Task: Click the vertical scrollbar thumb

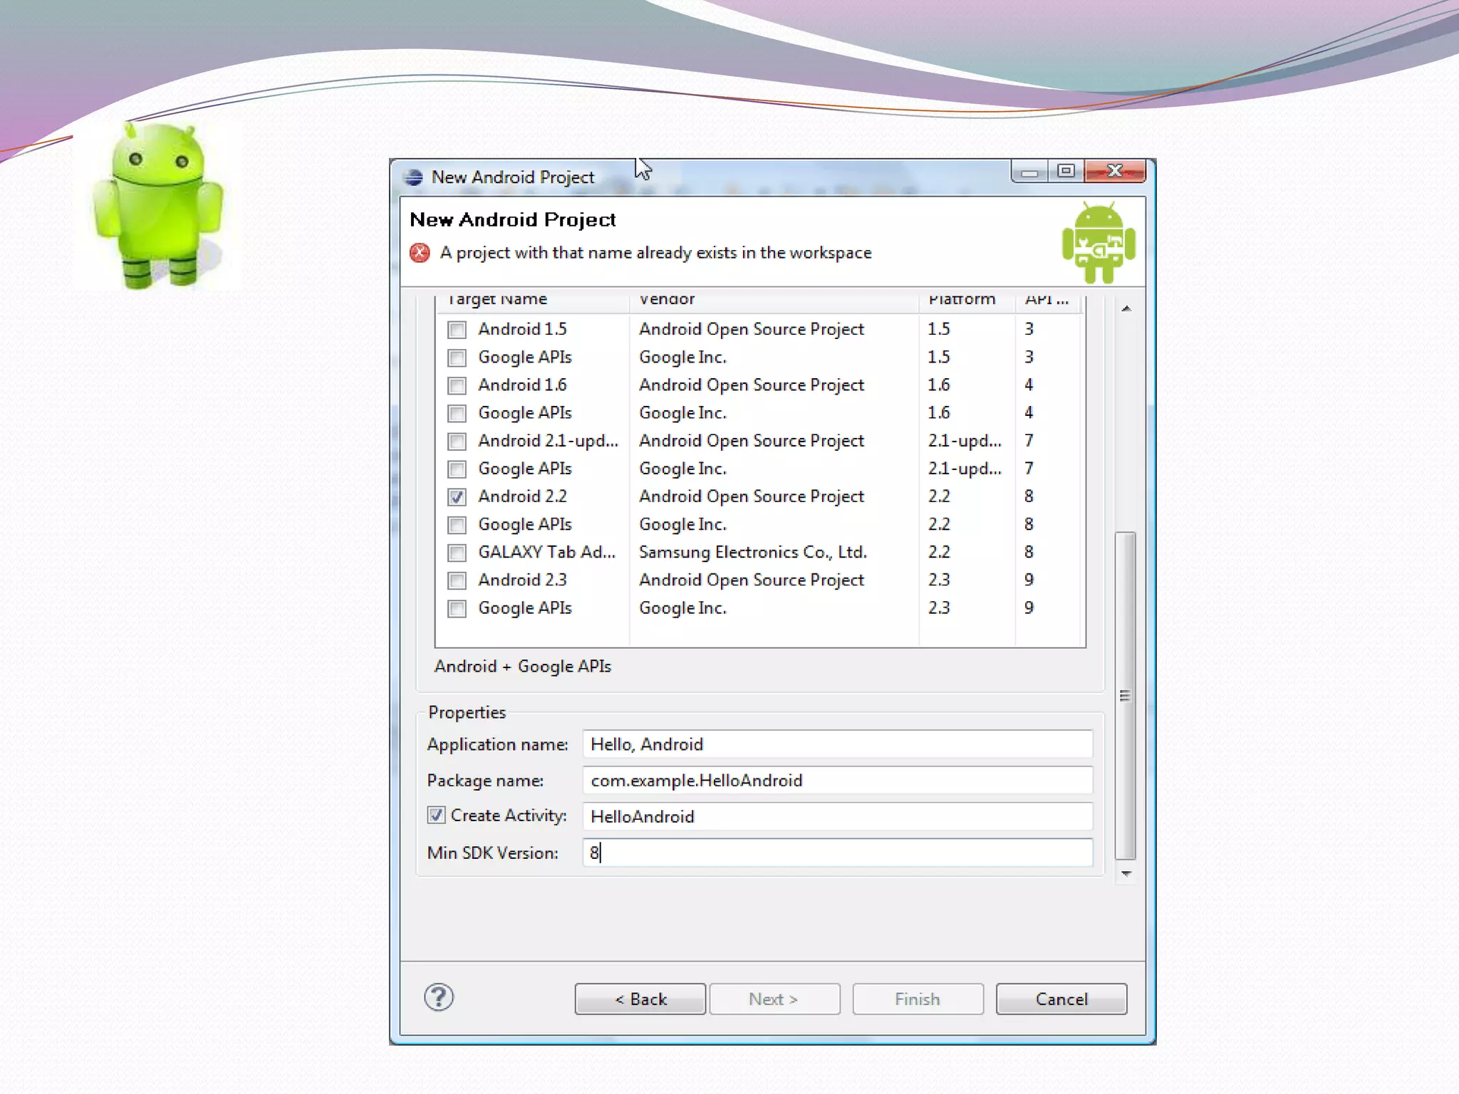Action: [1125, 695]
